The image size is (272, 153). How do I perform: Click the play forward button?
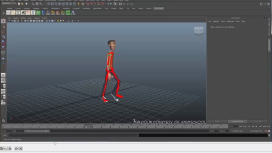coord(256,127)
